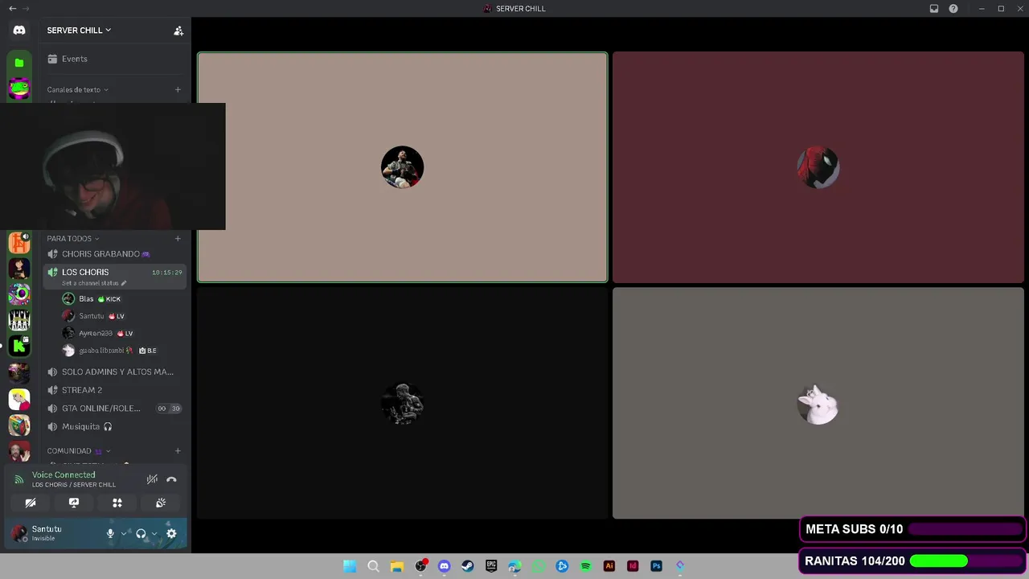Disconnect from voice with the hang-up icon
The height and width of the screenshot is (579, 1029).
[x=171, y=479]
